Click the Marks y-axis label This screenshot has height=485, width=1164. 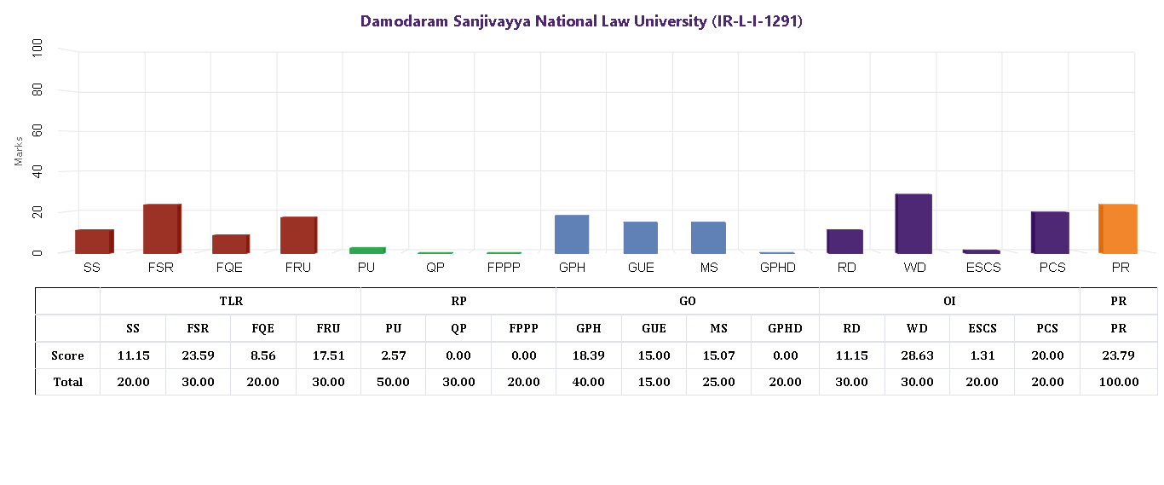click(x=19, y=150)
